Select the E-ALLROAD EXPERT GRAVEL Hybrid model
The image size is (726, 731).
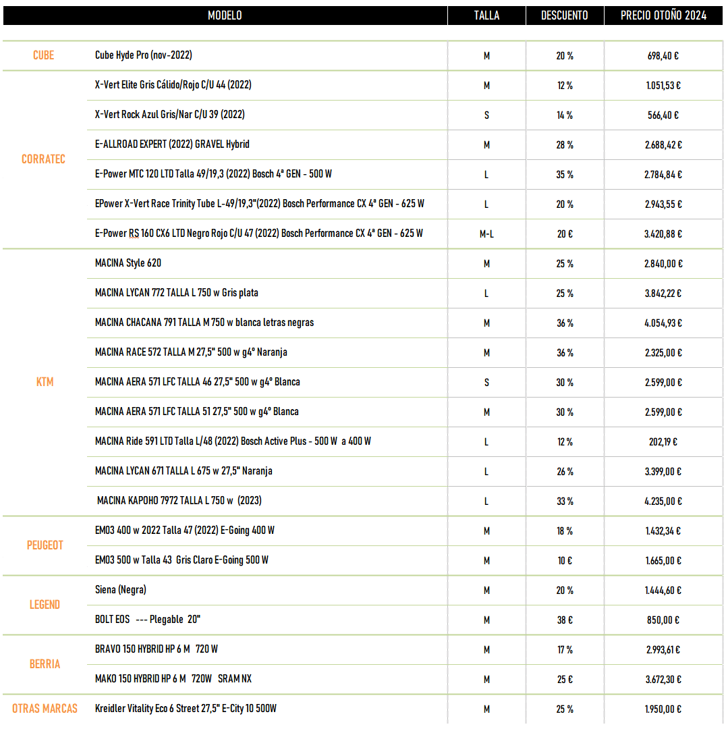(x=173, y=144)
